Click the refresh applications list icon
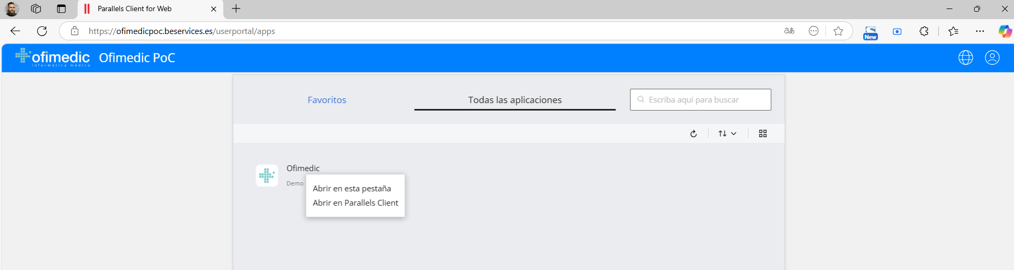Image resolution: width=1014 pixels, height=270 pixels. [x=693, y=134]
